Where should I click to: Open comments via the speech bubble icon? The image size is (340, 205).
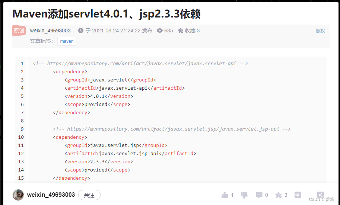click(259, 195)
